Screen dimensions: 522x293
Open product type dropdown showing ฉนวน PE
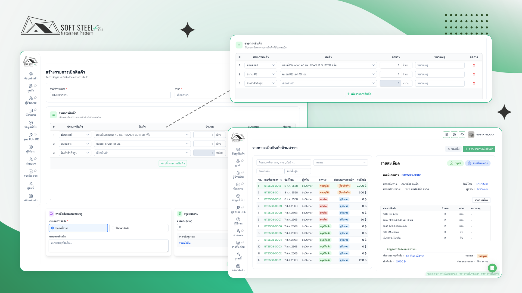pos(260,74)
